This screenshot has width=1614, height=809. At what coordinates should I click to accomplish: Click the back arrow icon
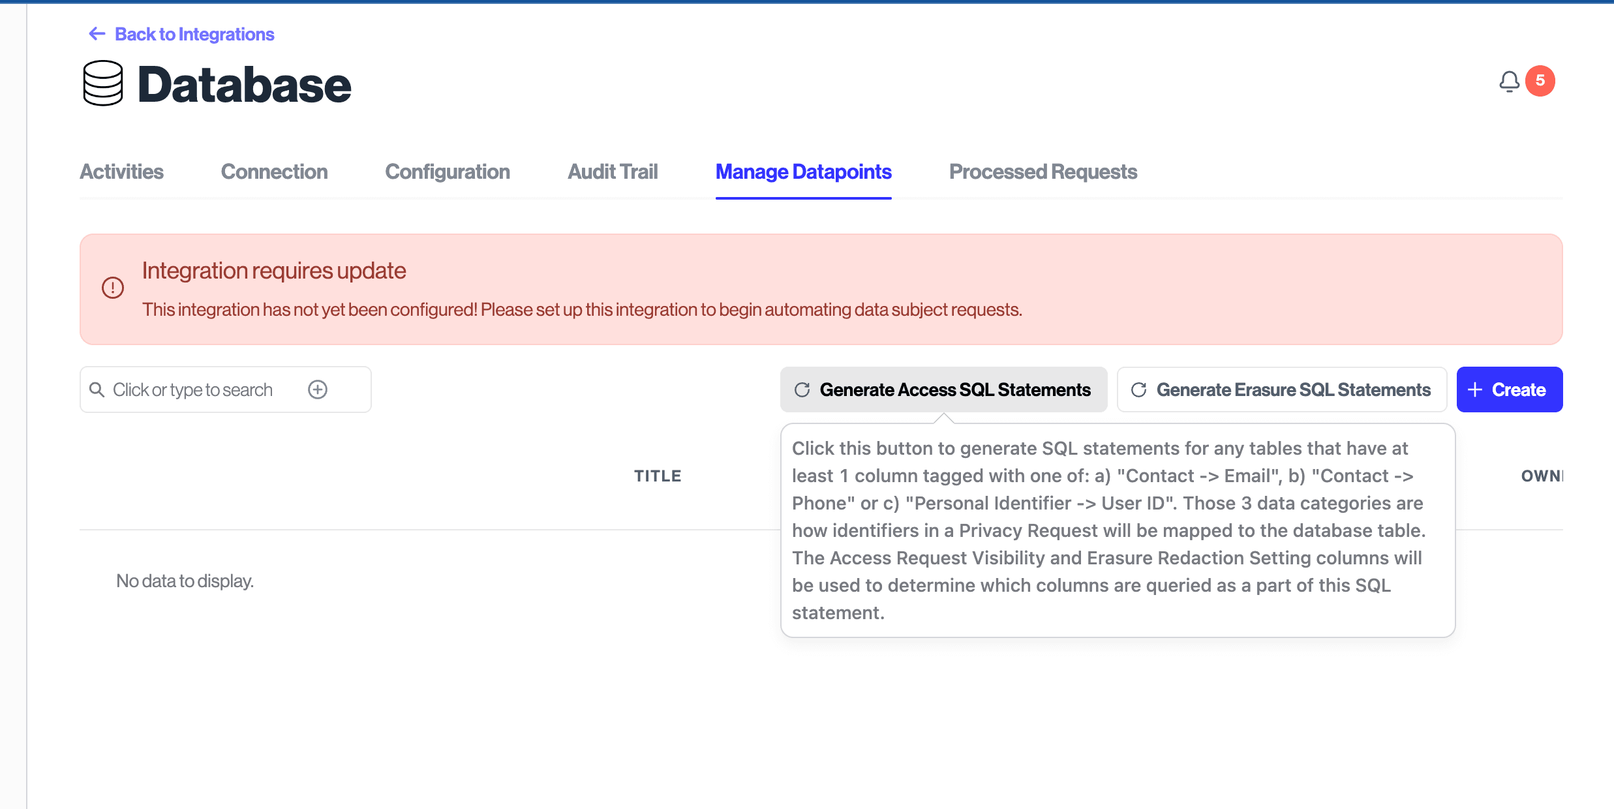97,34
